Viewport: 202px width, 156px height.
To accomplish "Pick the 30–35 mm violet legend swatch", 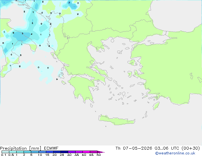I will click(x=72, y=152).
